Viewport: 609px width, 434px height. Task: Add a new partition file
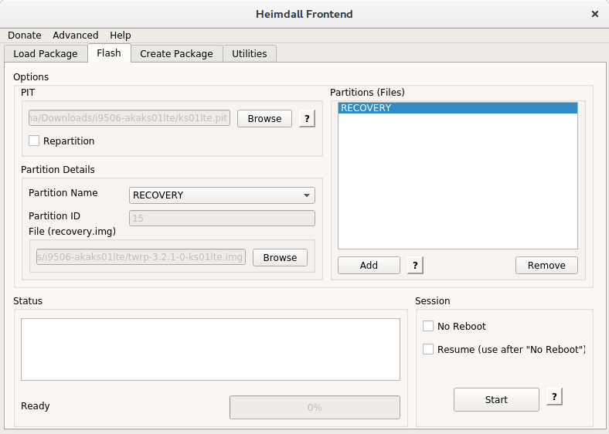tap(369, 265)
